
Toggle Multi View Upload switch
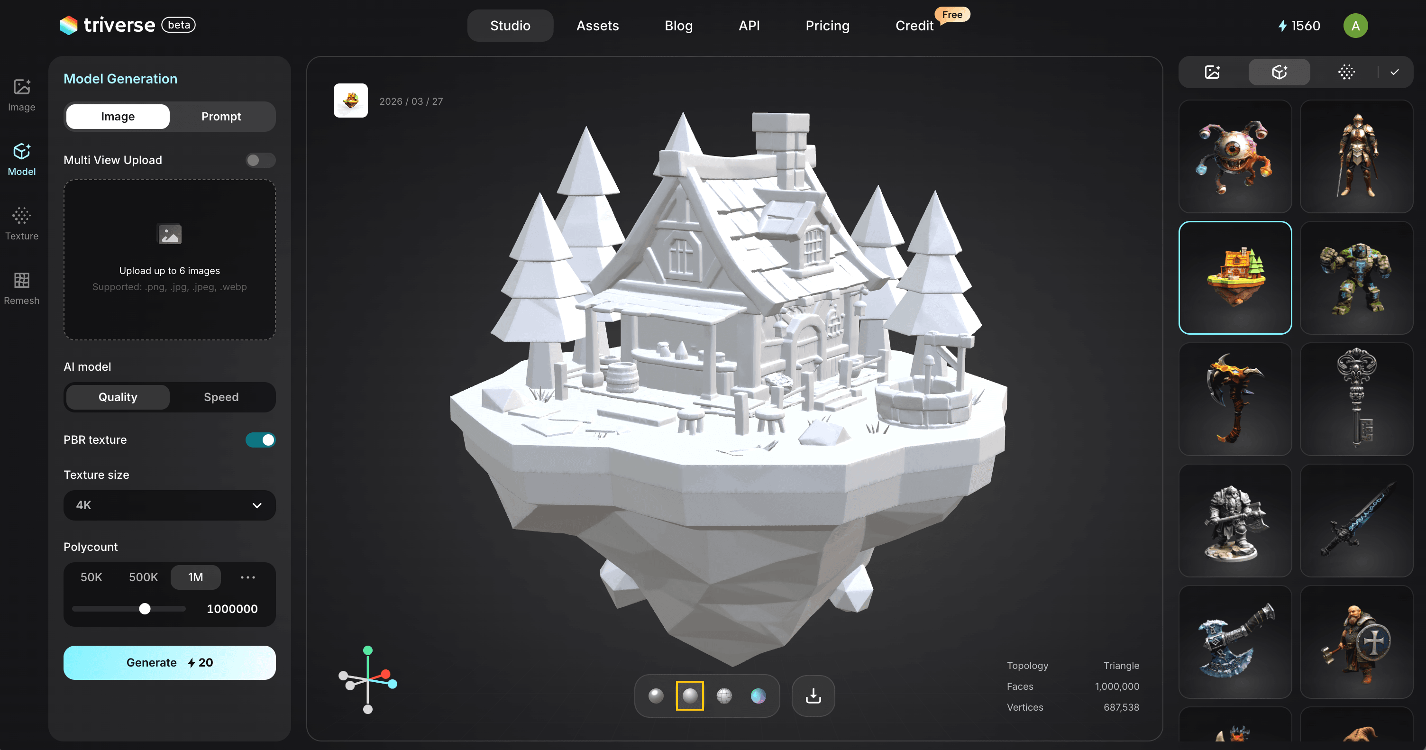click(260, 160)
